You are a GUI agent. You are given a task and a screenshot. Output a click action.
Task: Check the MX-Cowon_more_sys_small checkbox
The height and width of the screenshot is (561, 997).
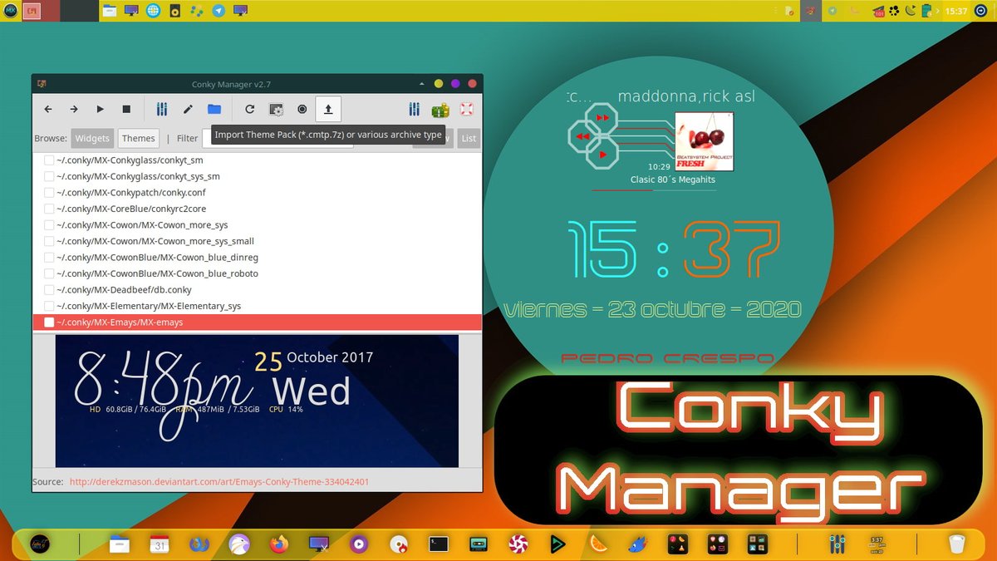pos(49,241)
